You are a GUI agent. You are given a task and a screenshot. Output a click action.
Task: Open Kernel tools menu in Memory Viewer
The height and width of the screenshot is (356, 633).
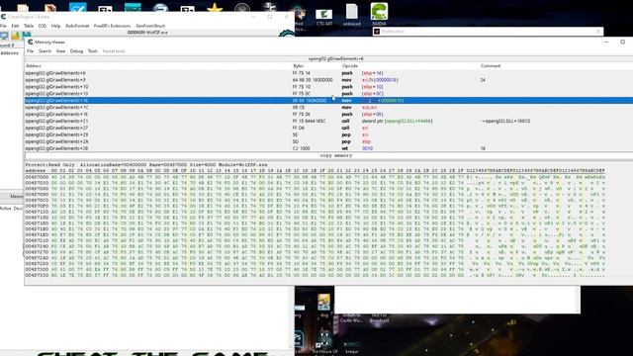click(114, 51)
